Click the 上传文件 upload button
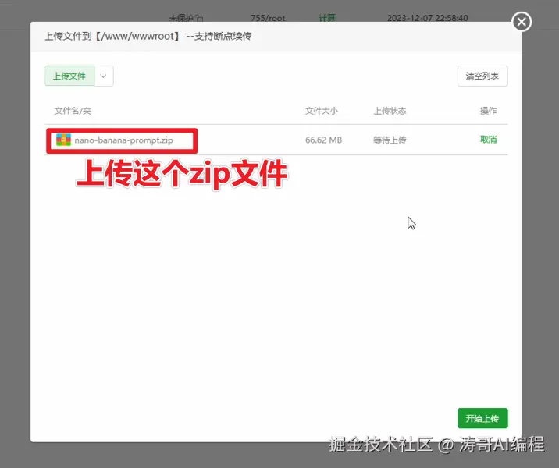This screenshot has height=468, width=559. tap(69, 76)
